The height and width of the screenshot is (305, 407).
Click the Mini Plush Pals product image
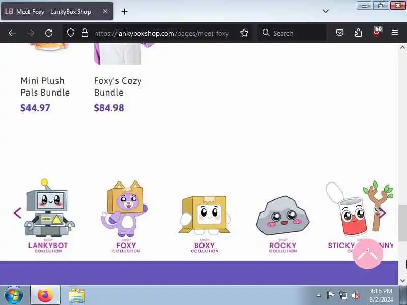(x=48, y=47)
